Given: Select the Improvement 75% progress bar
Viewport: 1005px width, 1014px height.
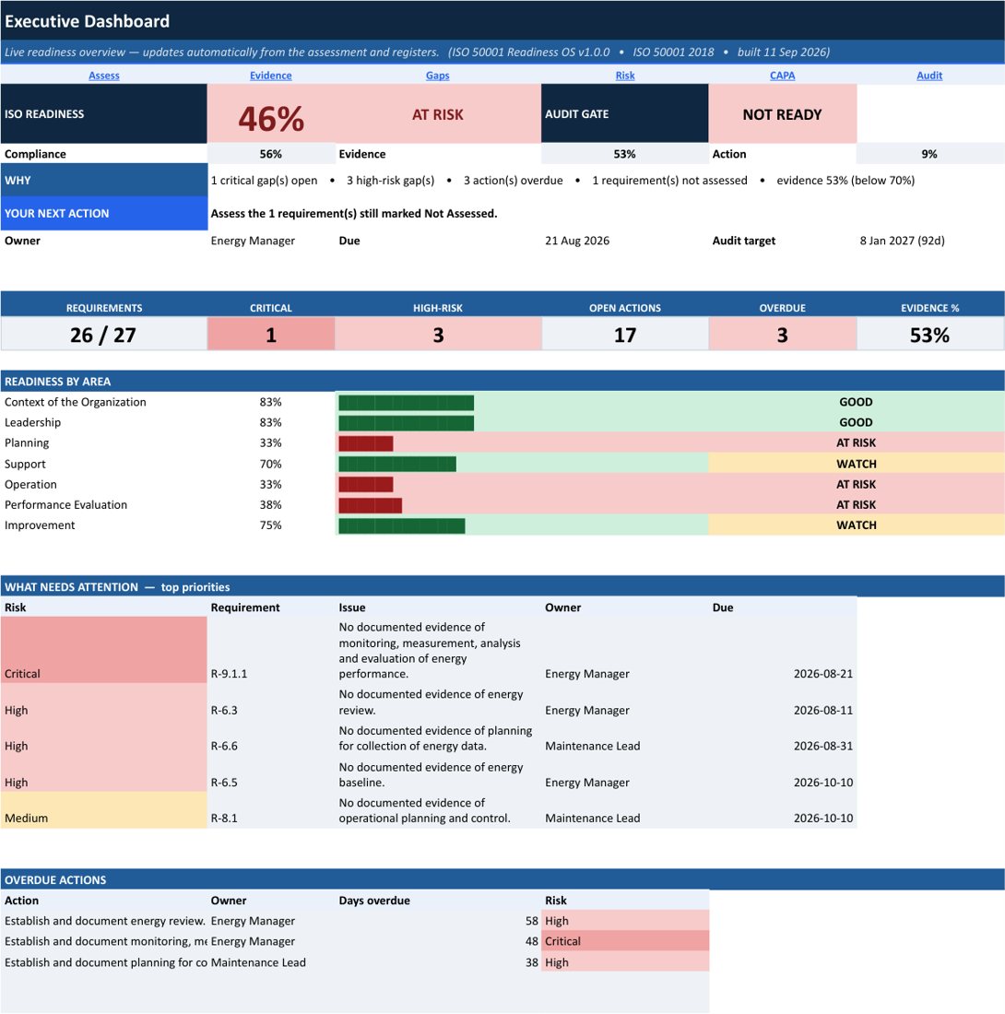Looking at the screenshot, I should click(x=402, y=525).
